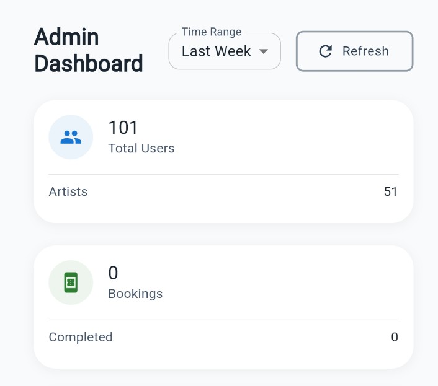The height and width of the screenshot is (386, 438).
Task: Click the Admin Dashboard heading
Action: 88,50
